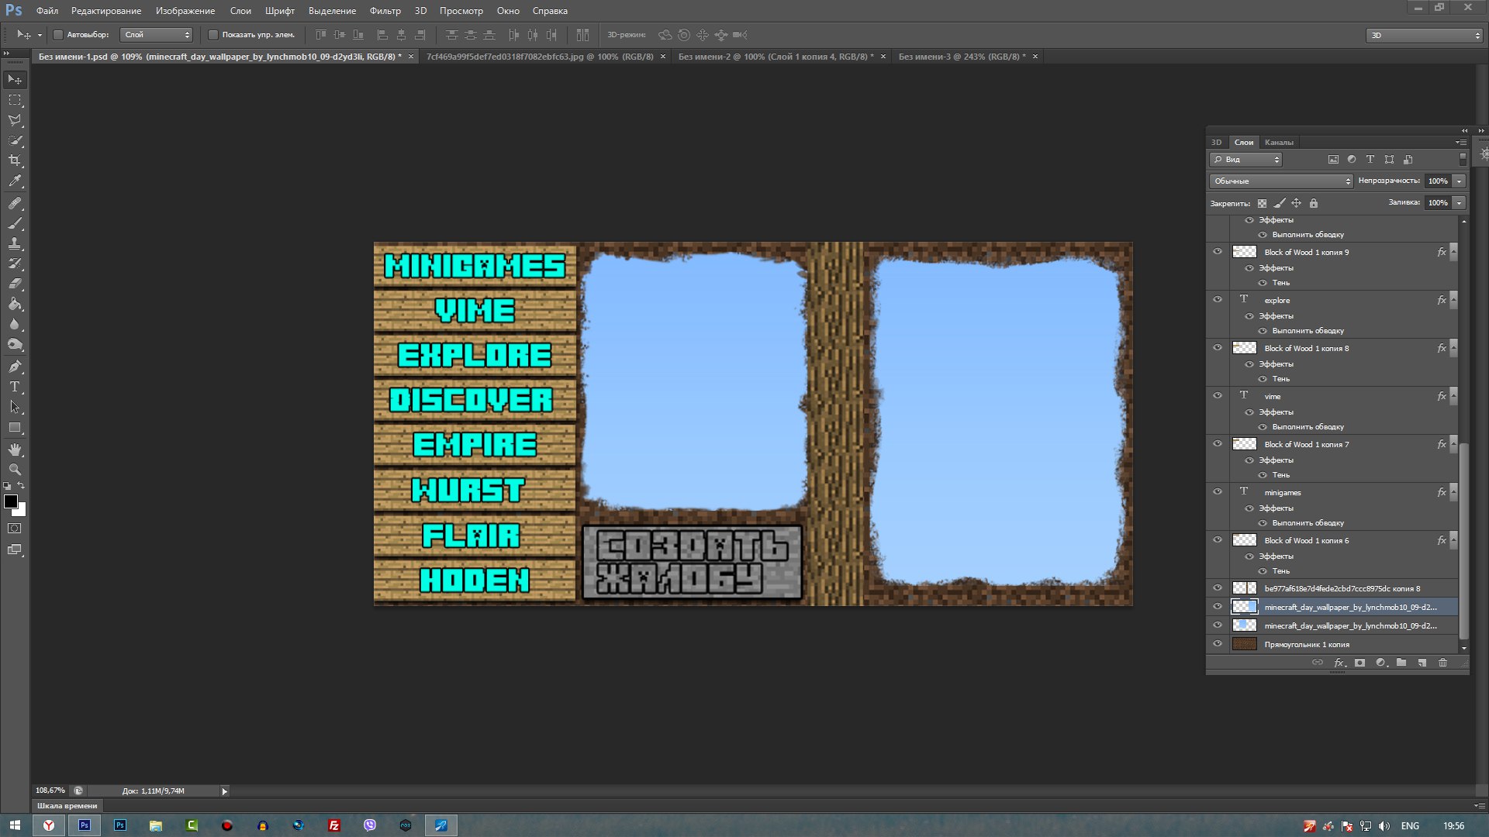Select the Lasso tool
This screenshot has height=837, width=1489.
point(15,120)
